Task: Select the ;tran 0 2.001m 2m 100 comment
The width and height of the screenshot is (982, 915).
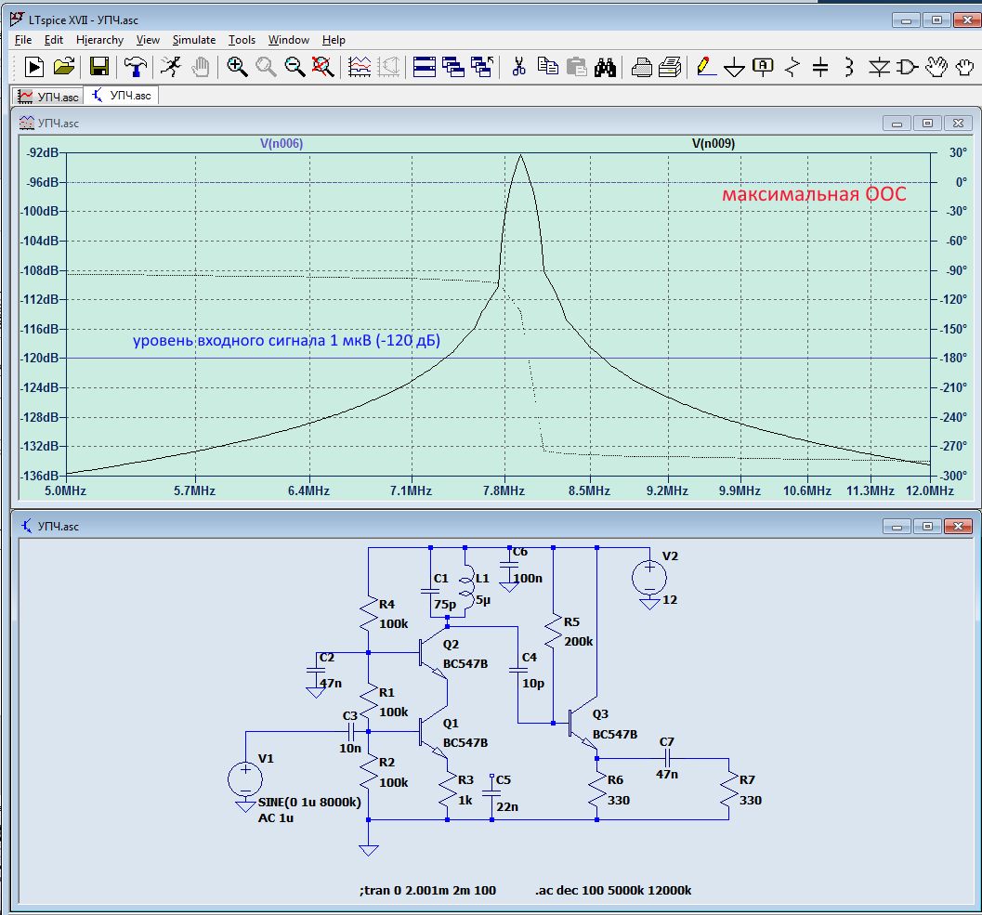Action: tap(427, 890)
